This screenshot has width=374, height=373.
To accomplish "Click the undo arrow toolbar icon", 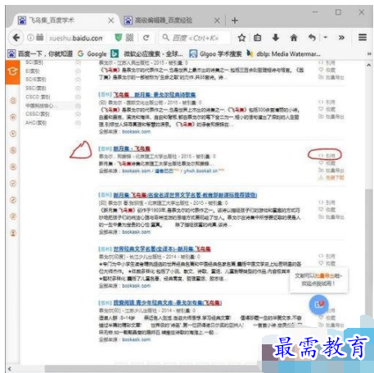I will pyautogui.click(x=312, y=38).
